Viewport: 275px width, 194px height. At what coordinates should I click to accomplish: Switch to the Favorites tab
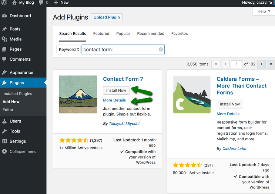180,33
